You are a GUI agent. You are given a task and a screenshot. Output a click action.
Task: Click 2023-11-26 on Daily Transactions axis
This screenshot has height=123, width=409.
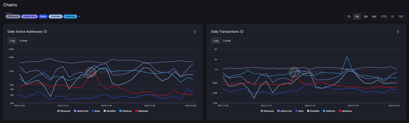pos(353,105)
